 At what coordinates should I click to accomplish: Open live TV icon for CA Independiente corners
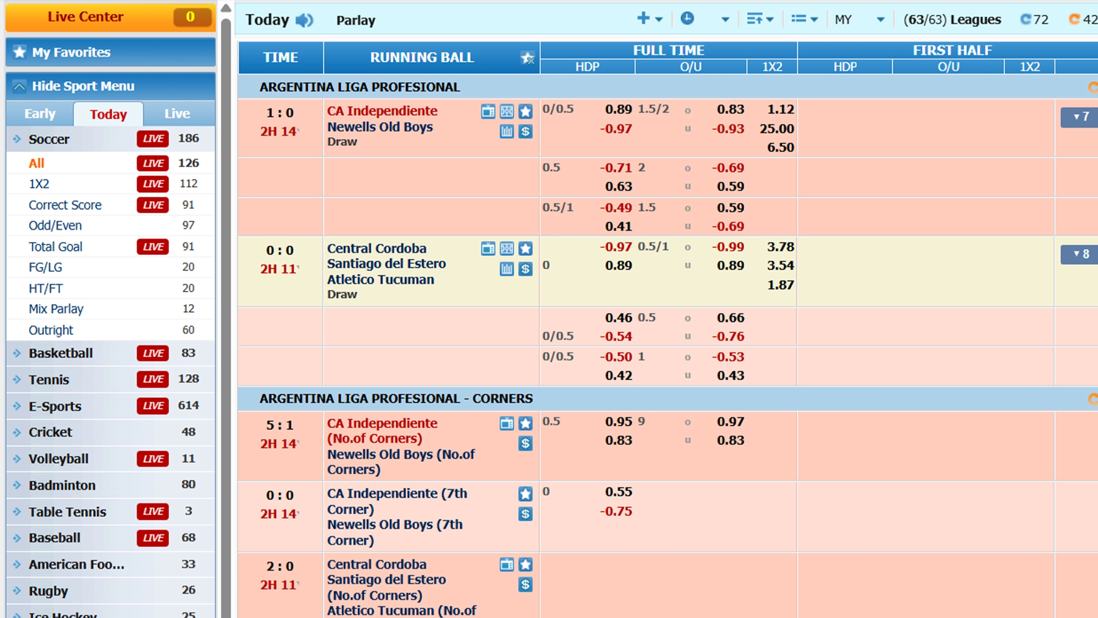506,423
